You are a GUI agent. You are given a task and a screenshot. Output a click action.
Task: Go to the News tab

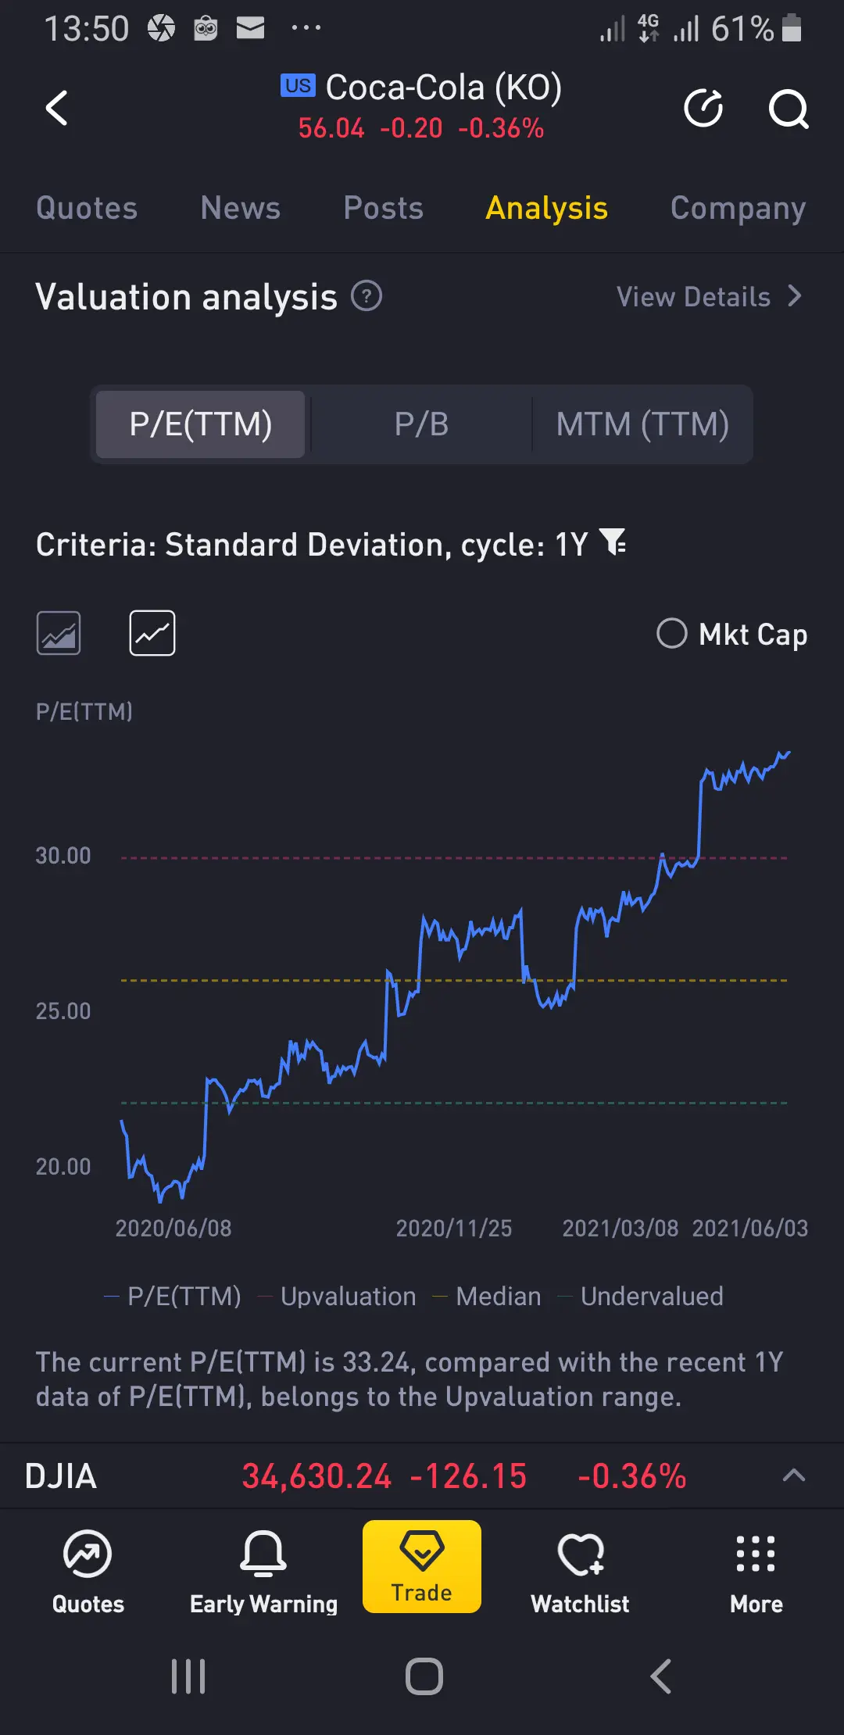coord(240,208)
